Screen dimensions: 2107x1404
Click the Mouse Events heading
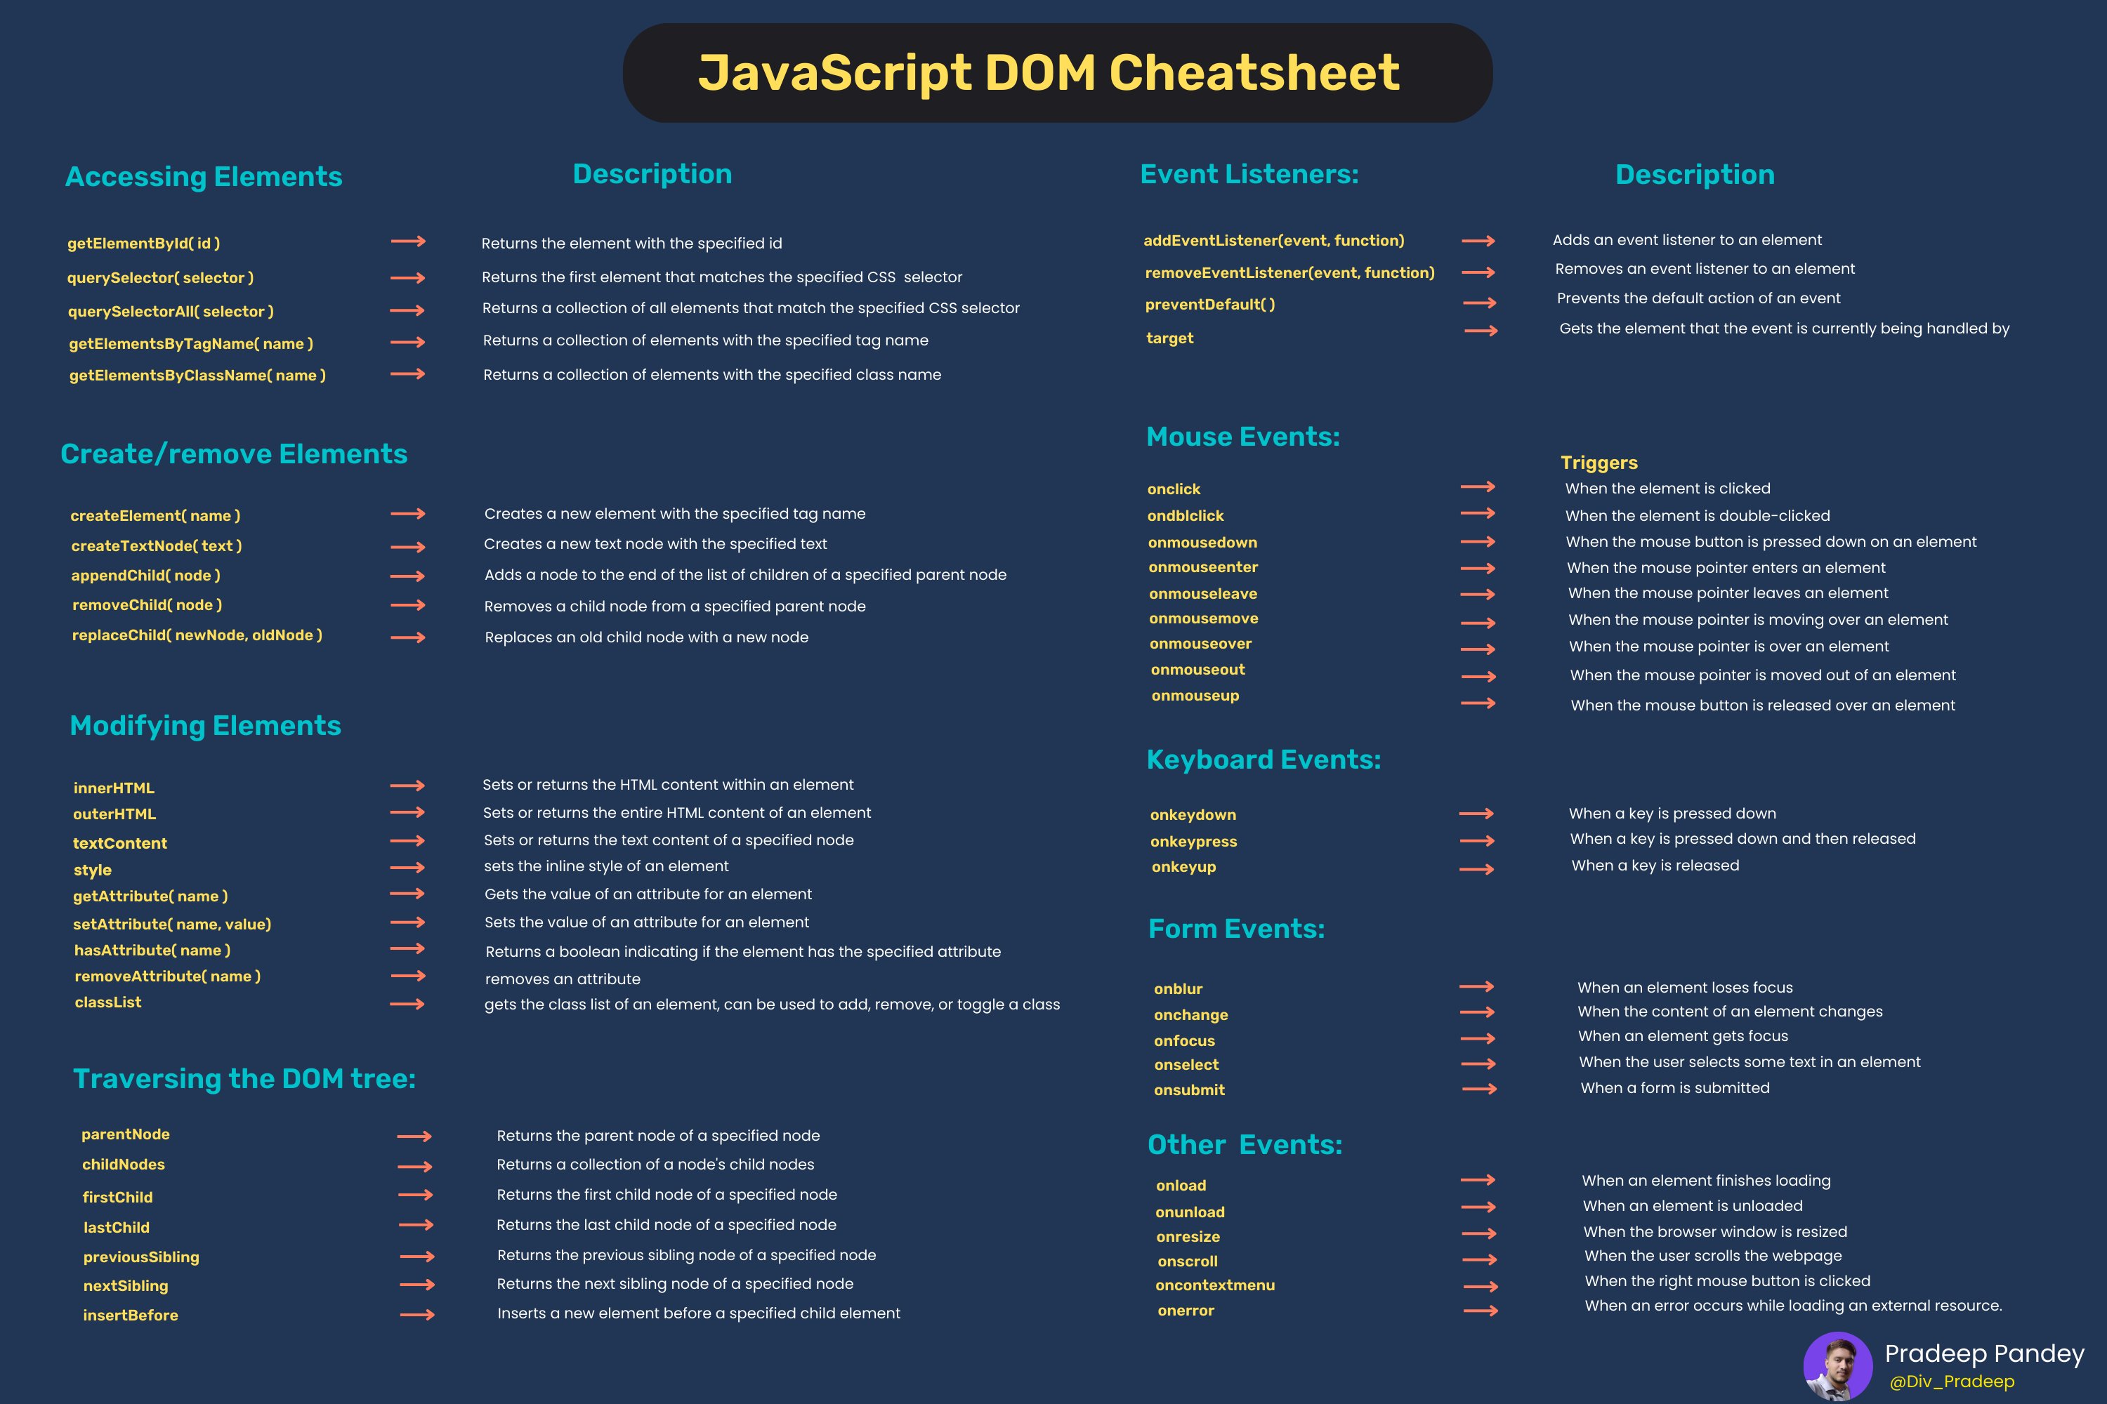[1242, 437]
